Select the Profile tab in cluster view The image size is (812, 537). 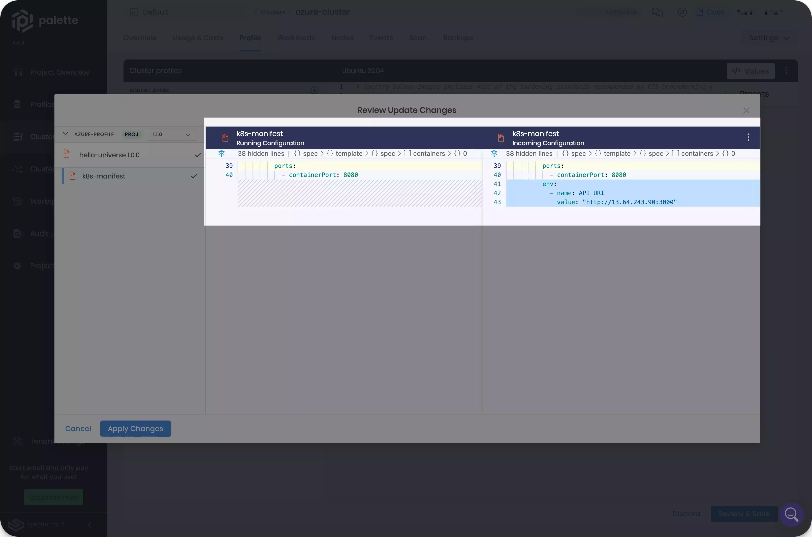[250, 38]
